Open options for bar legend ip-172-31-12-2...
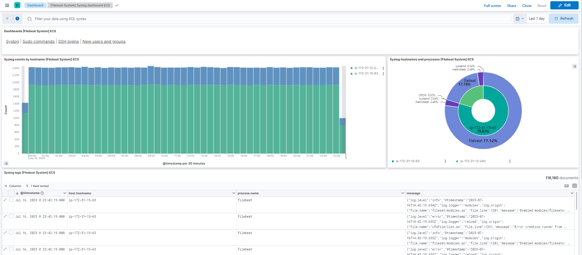 (383, 68)
